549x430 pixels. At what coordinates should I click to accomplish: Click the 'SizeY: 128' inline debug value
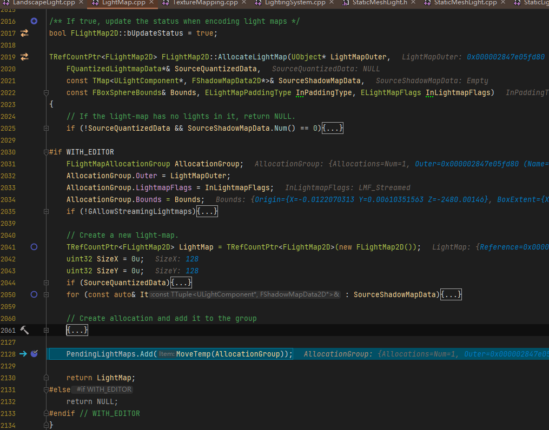(x=177, y=271)
